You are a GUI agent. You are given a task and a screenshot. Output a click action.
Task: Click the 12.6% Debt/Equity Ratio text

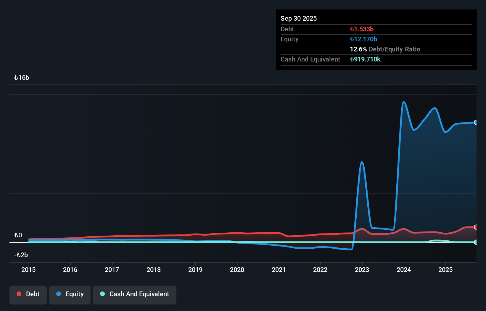tap(385, 49)
